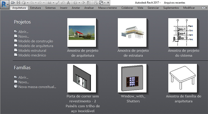Open Window_with_Shutters family thumbnail
208x114 pixels.
pos(132,78)
